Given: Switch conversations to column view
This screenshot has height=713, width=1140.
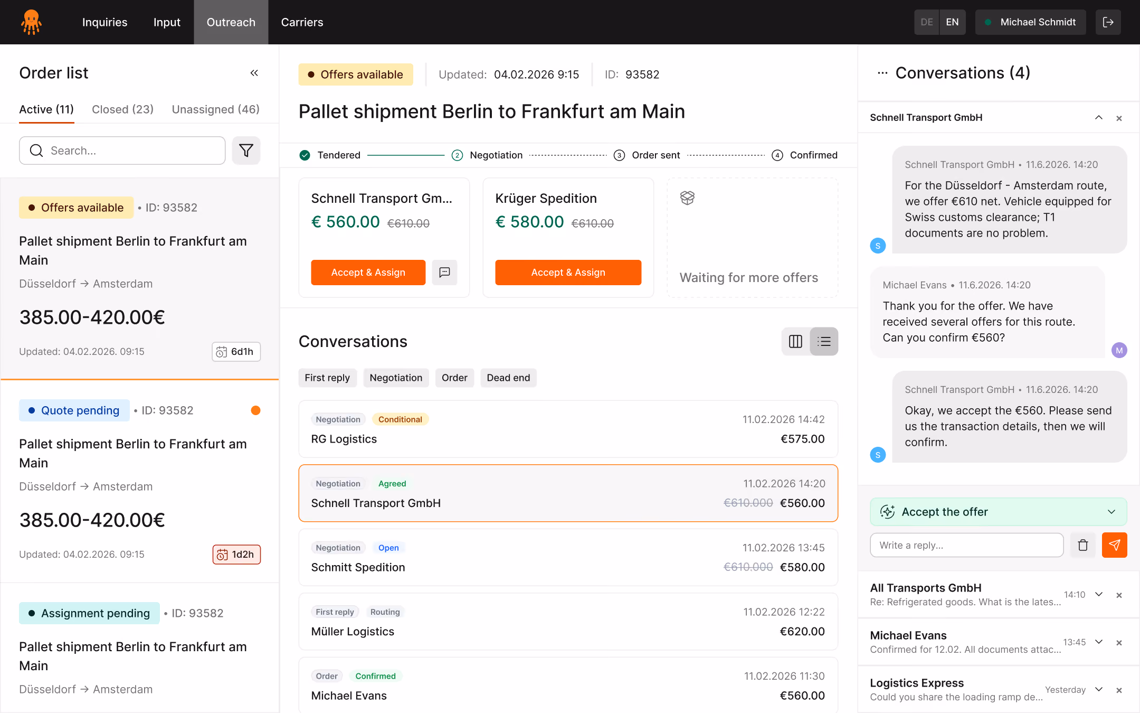Looking at the screenshot, I should point(795,342).
